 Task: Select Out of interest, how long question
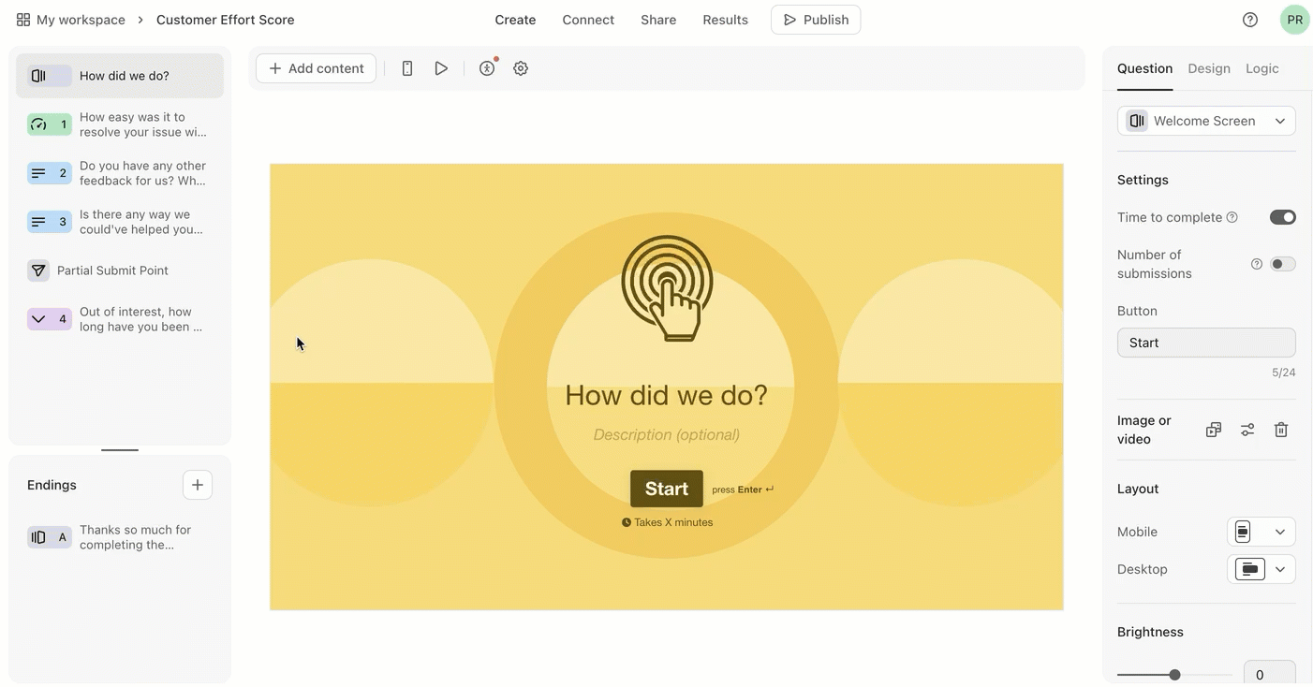click(120, 319)
